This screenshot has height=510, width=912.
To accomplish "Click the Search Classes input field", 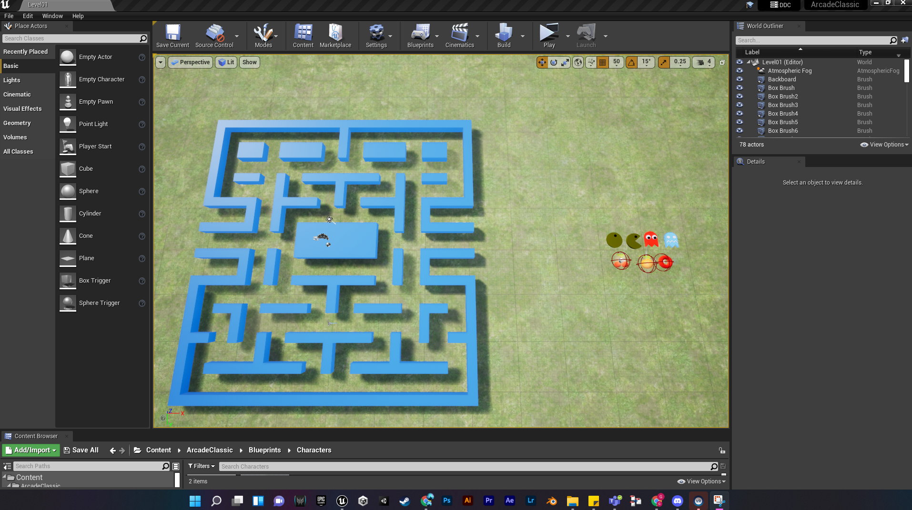I will click(71, 39).
